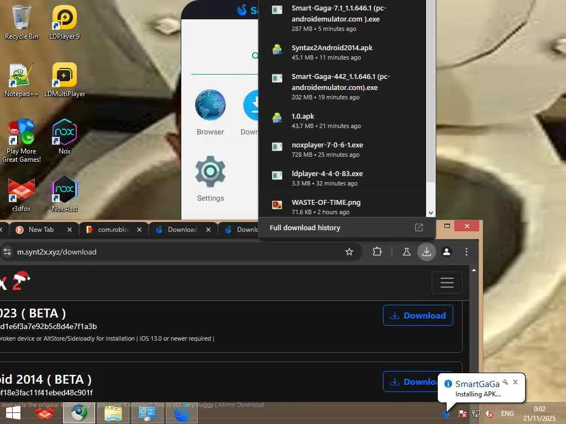Launch the LDPlayer9 desktop shortcut

[x=64, y=22]
